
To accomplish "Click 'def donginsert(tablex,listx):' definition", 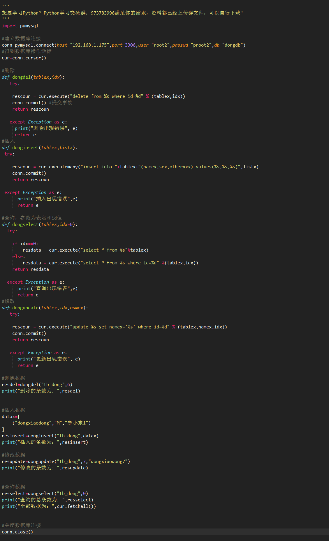I will point(40,148).
